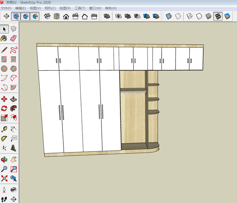Open the 相机(C) menu
The height and width of the screenshot is (203, 237).
coord(50,8)
